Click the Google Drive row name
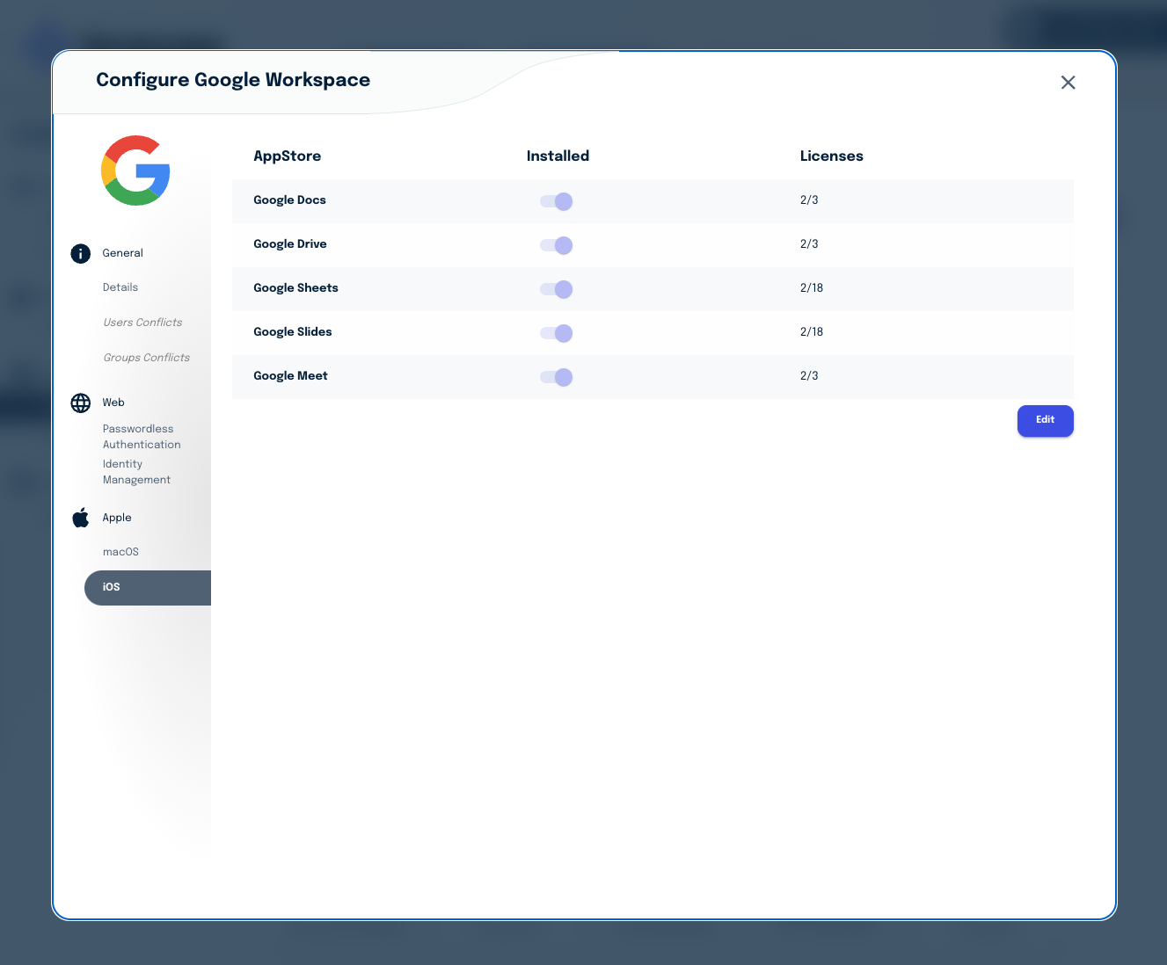 tap(290, 244)
